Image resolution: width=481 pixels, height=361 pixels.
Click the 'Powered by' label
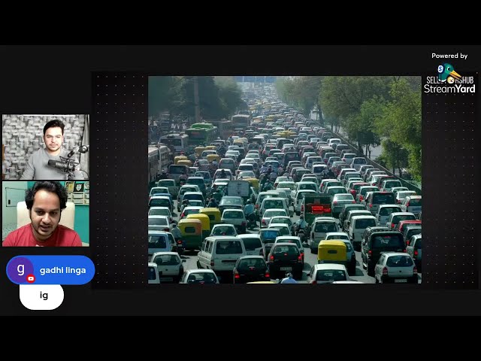(449, 56)
